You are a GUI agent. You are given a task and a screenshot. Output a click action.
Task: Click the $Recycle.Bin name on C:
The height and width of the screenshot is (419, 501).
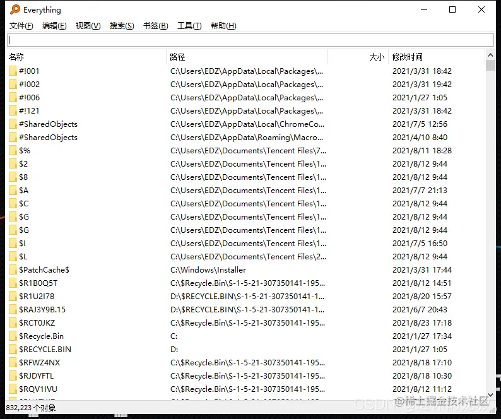click(x=41, y=336)
